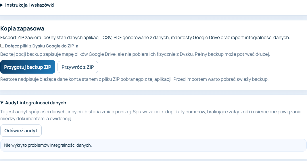307x161 pixels.
Task: Click the note starting 'Restore nadpisuje bieżące dane'
Action: (x=134, y=79)
